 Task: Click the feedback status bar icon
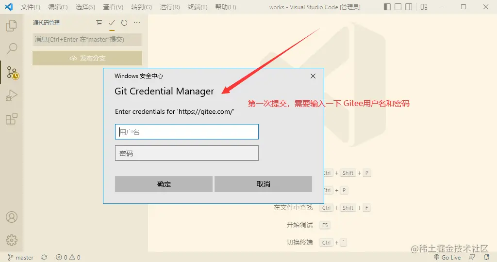(x=472, y=258)
